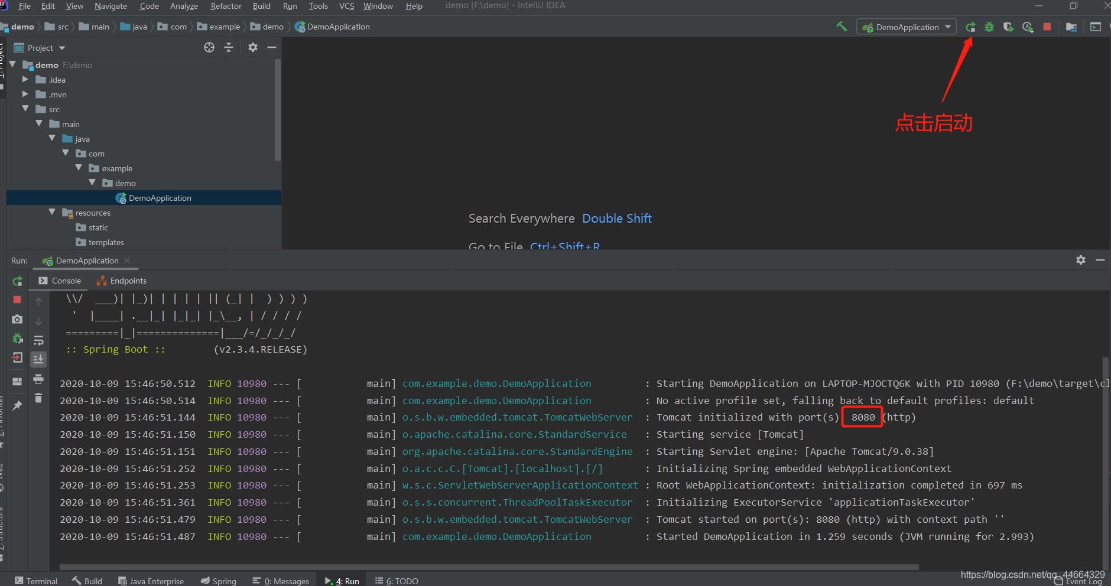Click the Project tree vertical scrollbar
The image size is (1111, 586).
click(278, 110)
